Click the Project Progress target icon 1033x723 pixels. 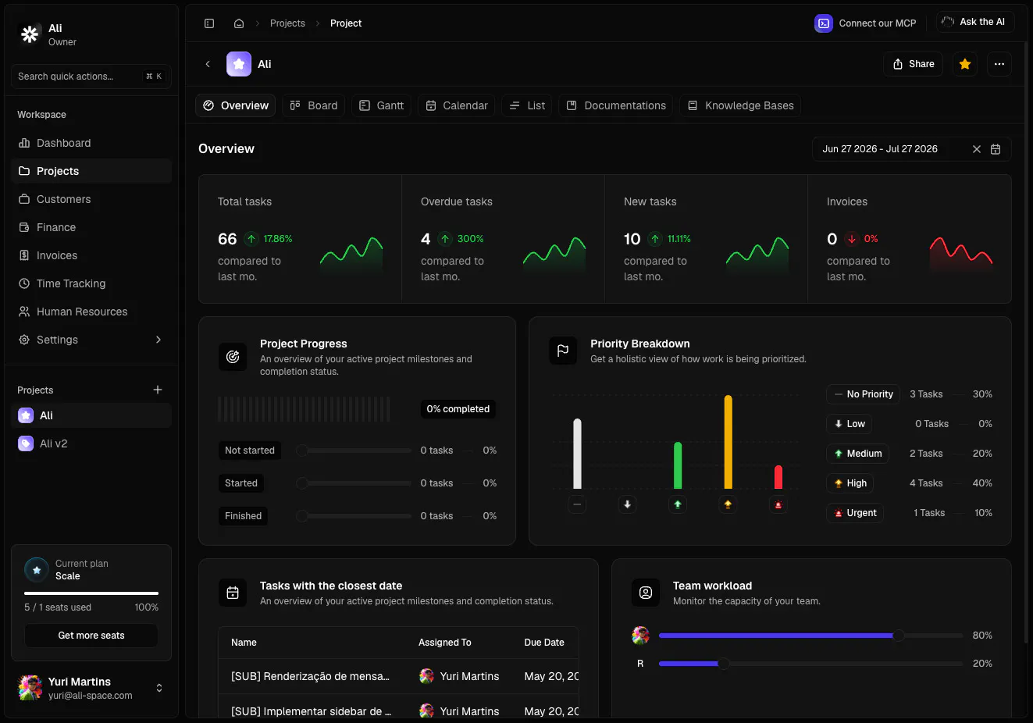point(233,357)
